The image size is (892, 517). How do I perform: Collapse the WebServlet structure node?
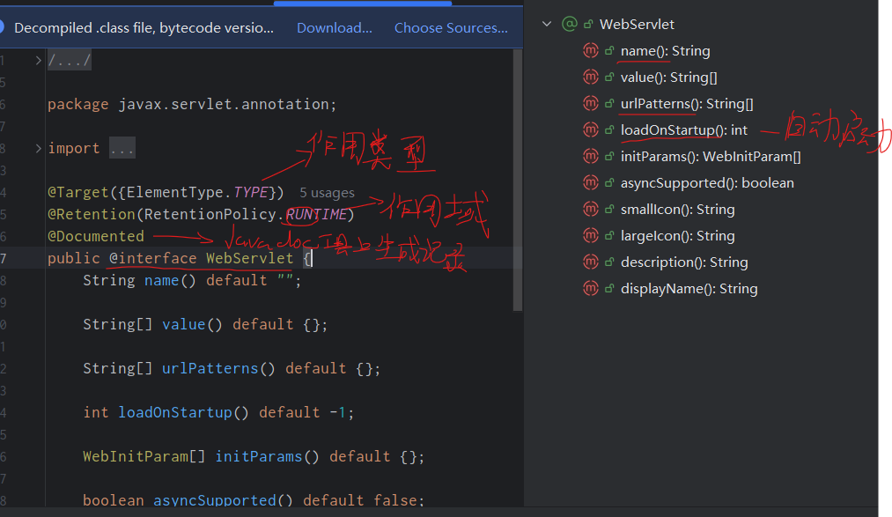point(547,24)
